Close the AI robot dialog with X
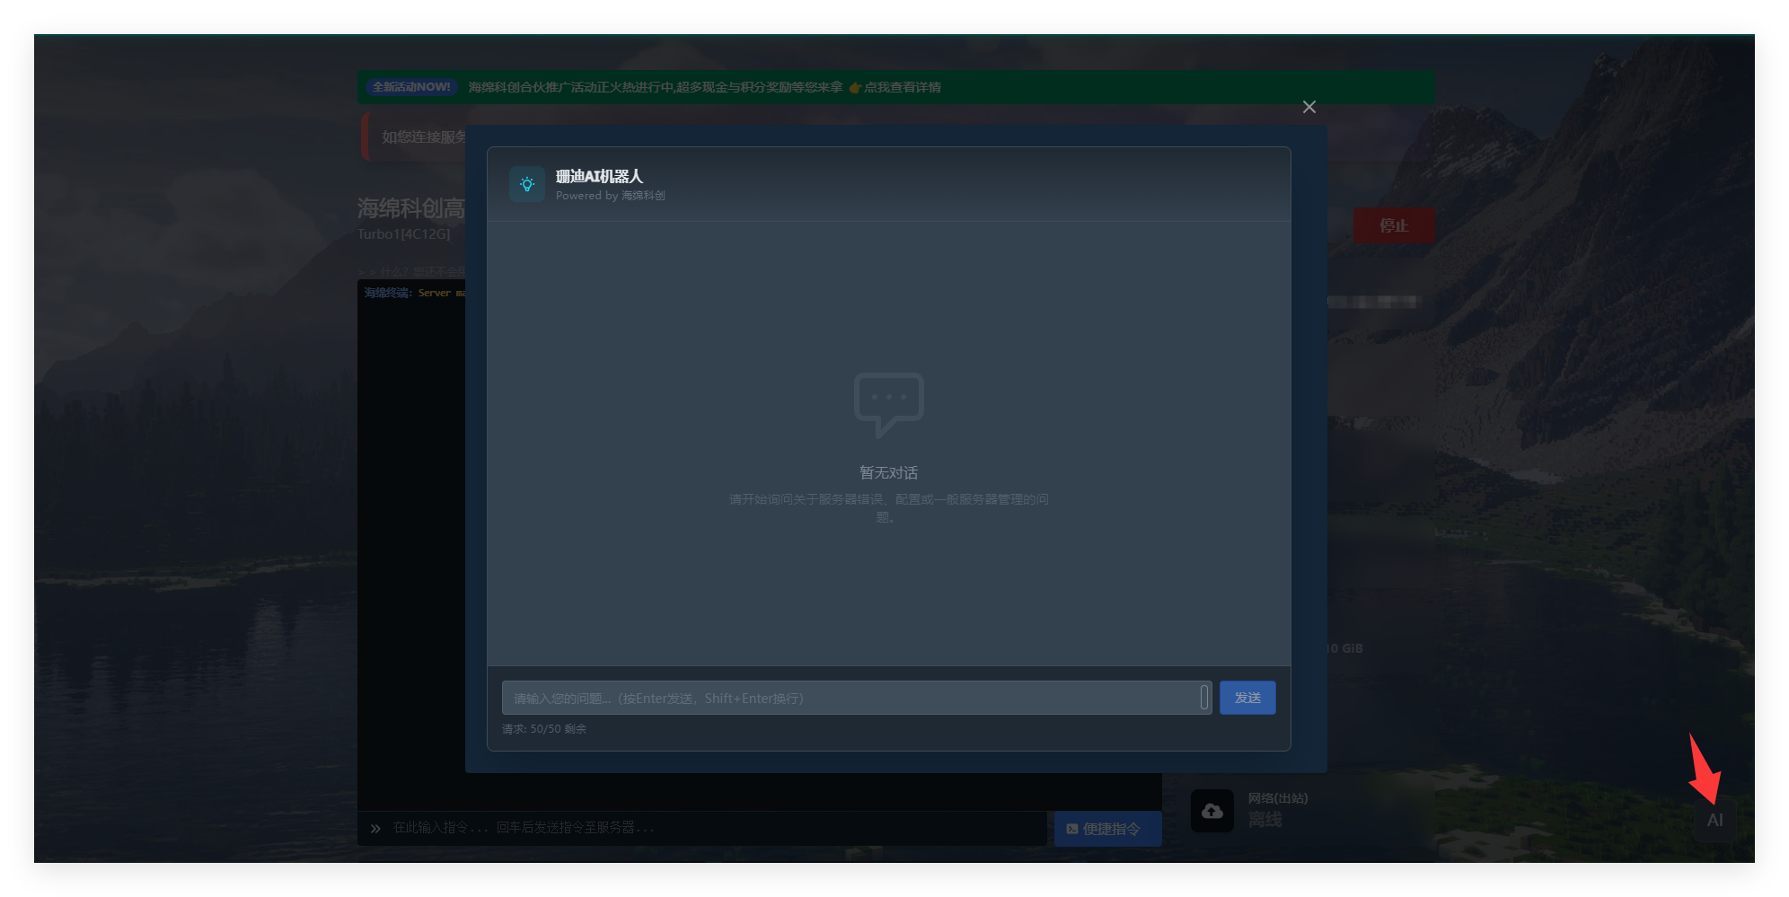Image resolution: width=1789 pixels, height=897 pixels. point(1309,107)
